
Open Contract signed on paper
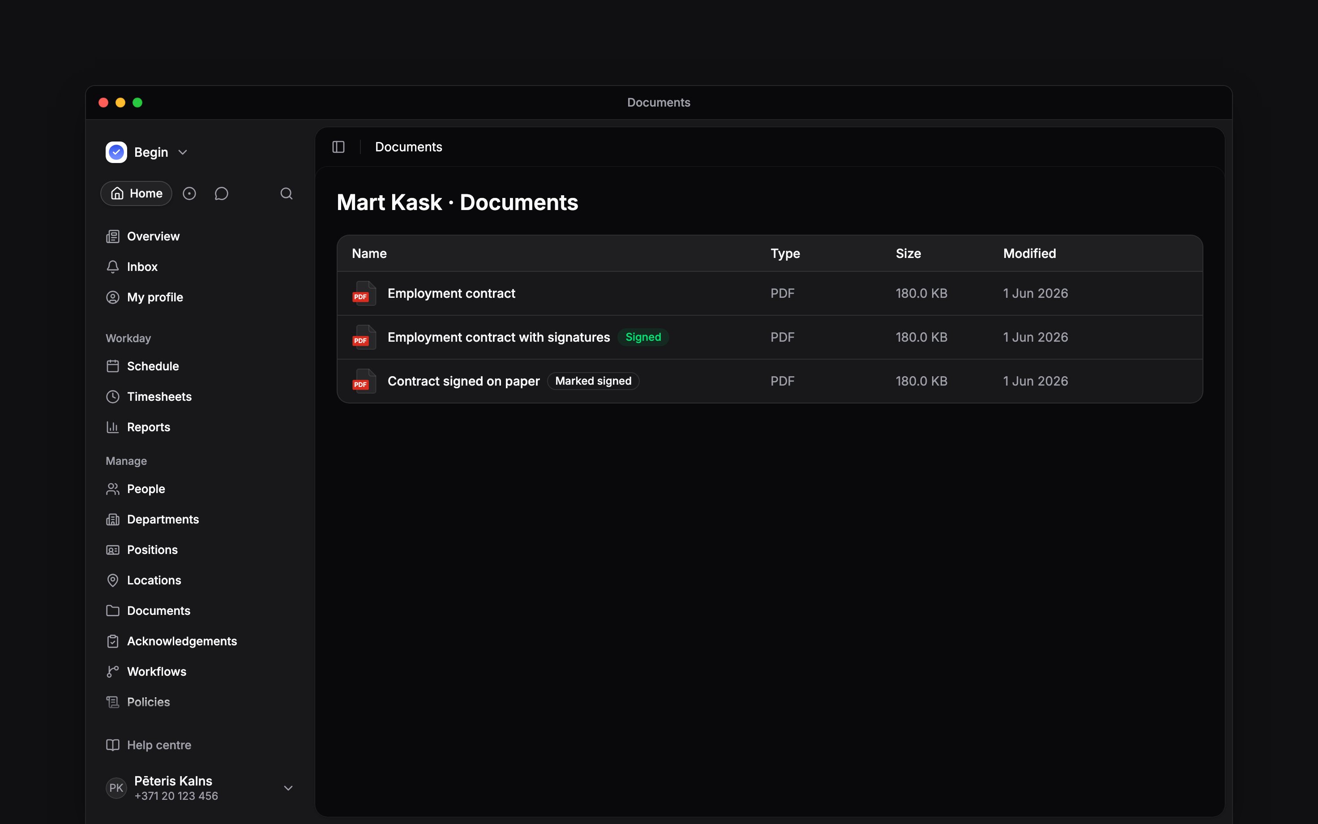pos(463,381)
